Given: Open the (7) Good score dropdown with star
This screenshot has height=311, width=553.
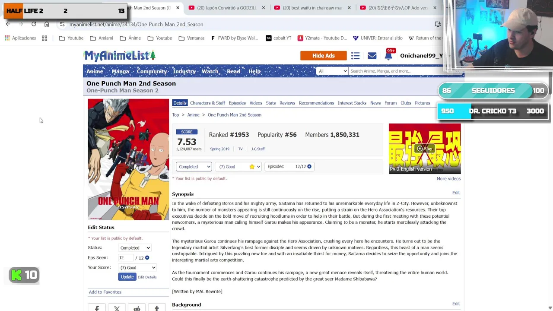Looking at the screenshot, I should 238,167.
